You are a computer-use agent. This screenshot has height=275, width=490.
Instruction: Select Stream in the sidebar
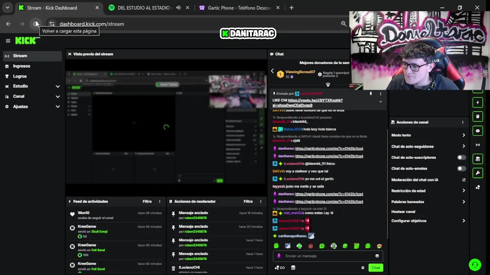(32, 56)
